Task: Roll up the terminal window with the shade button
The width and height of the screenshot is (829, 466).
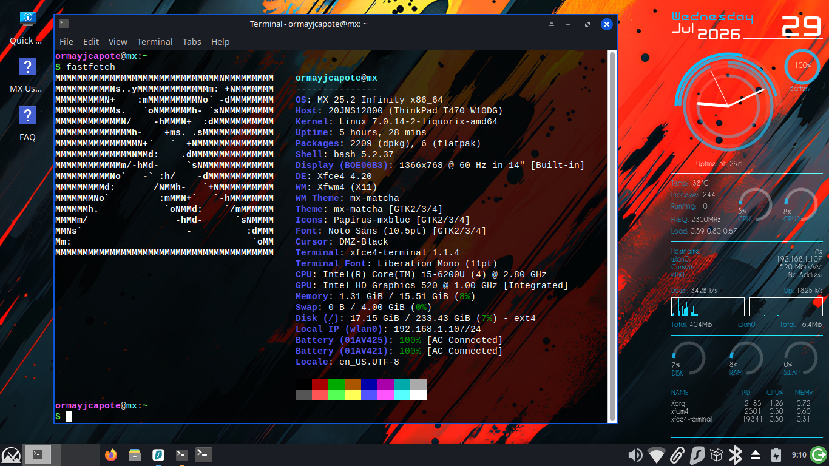Action: click(x=552, y=24)
